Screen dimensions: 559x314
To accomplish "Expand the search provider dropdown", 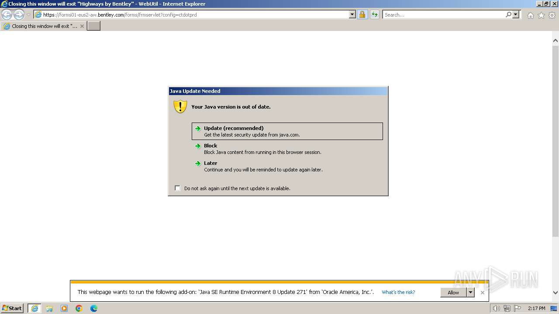I will (x=516, y=14).
